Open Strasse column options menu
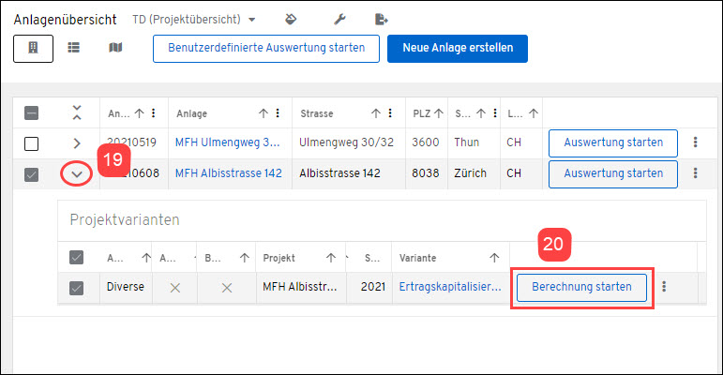Viewport: 723px width, 375px height. (390, 113)
